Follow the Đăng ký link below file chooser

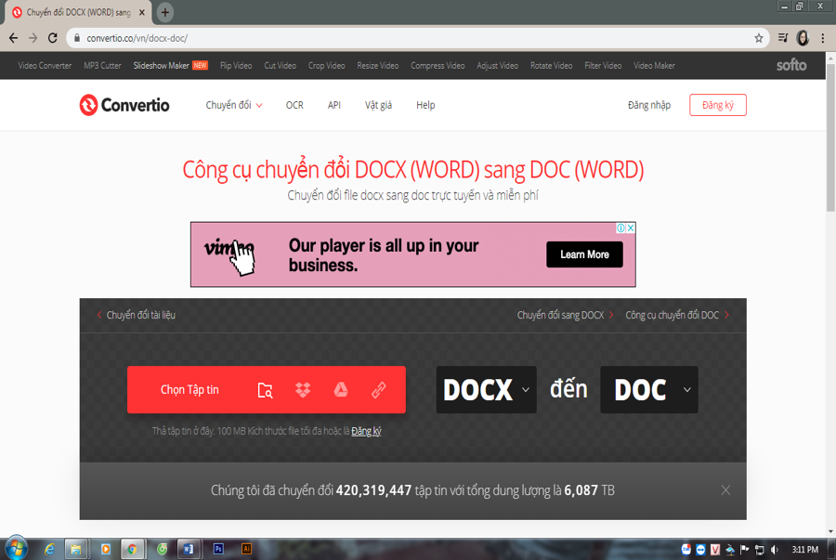click(366, 431)
